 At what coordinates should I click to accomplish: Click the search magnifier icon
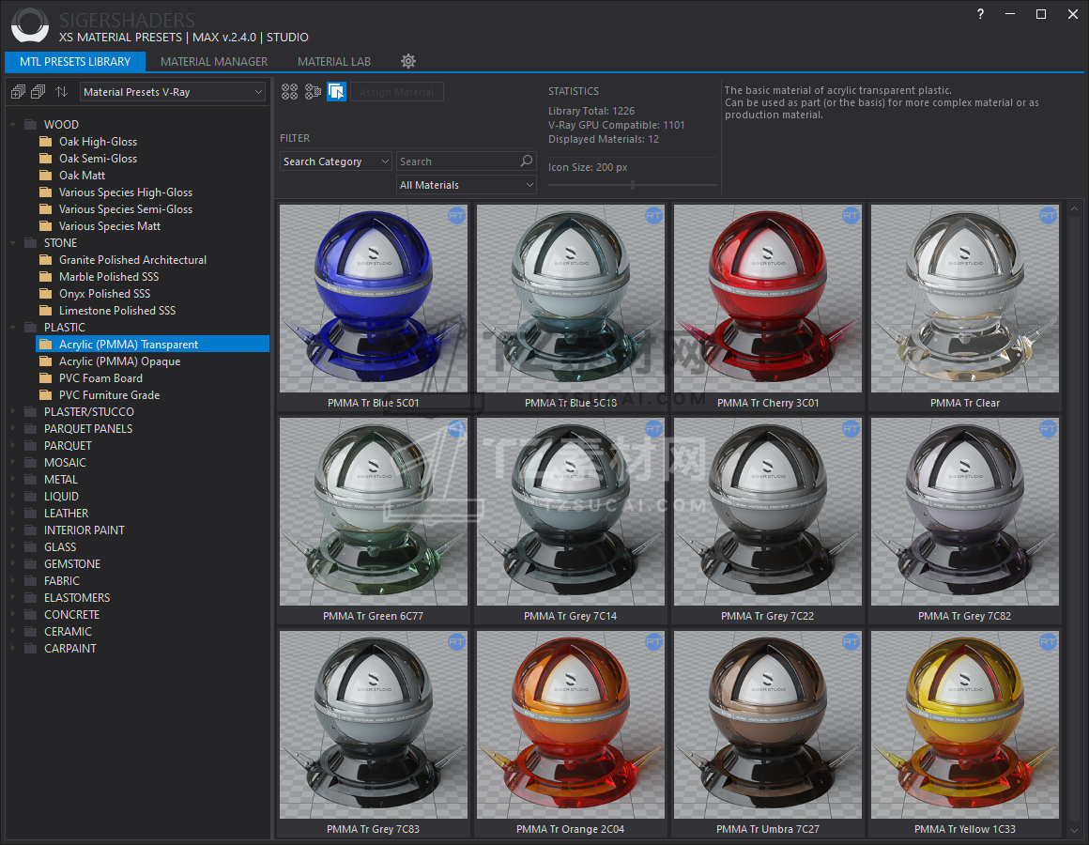[x=528, y=161]
